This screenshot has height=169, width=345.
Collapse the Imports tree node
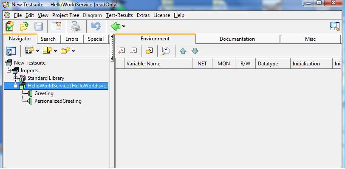8,70
